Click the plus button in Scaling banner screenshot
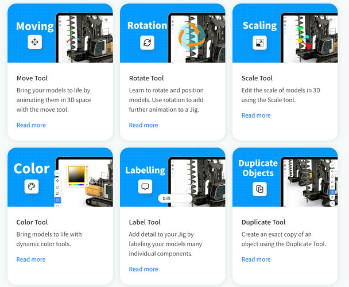 tap(331, 20)
